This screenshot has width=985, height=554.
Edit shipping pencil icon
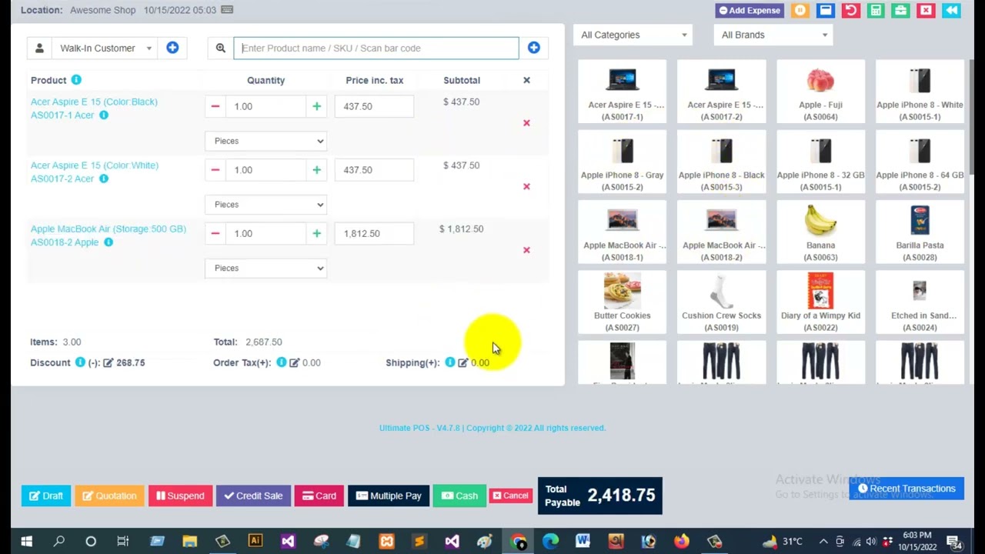click(462, 362)
